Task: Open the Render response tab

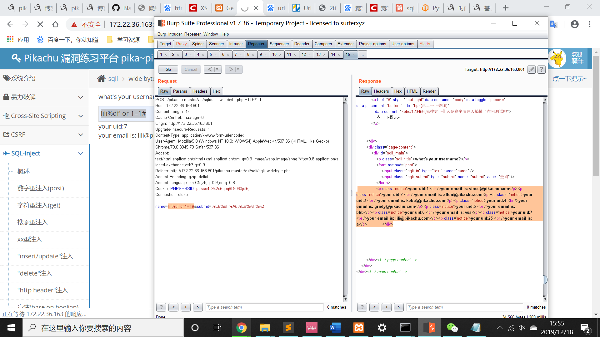Action: pos(429,91)
